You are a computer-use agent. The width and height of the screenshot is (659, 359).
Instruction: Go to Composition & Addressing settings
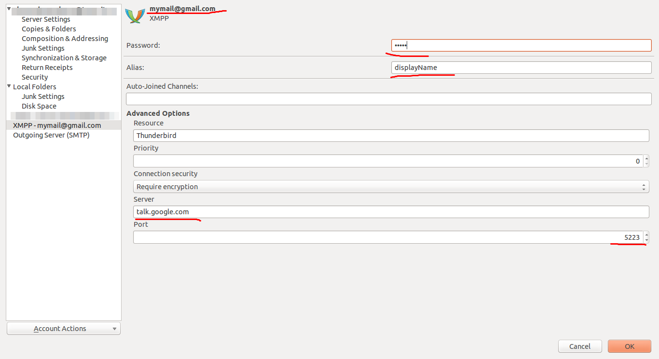coord(65,39)
